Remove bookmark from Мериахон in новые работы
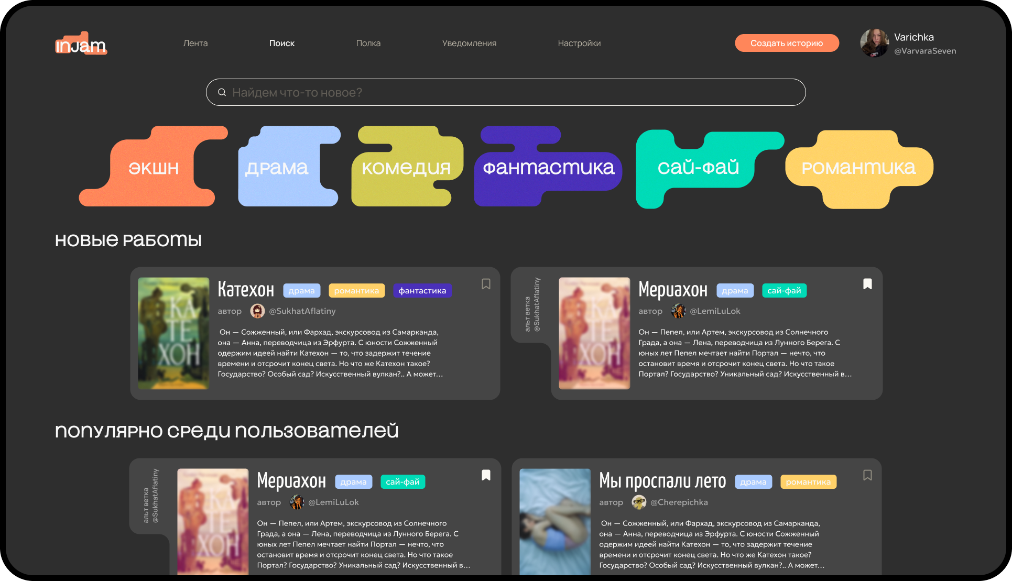The height and width of the screenshot is (581, 1012). pyautogui.click(x=867, y=284)
